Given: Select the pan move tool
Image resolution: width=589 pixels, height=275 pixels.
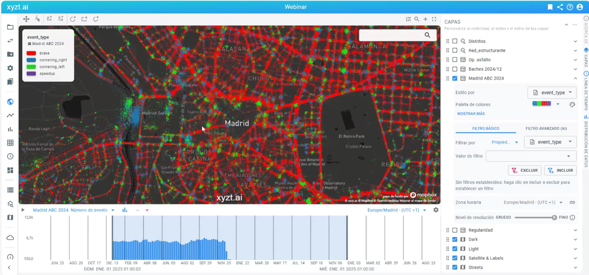Looking at the screenshot, I should pos(26,19).
